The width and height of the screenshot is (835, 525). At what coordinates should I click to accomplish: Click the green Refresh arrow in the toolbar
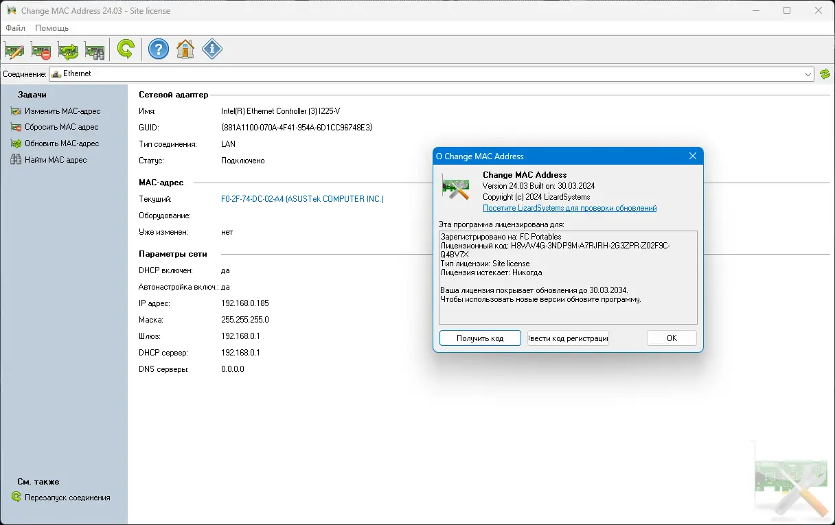126,49
